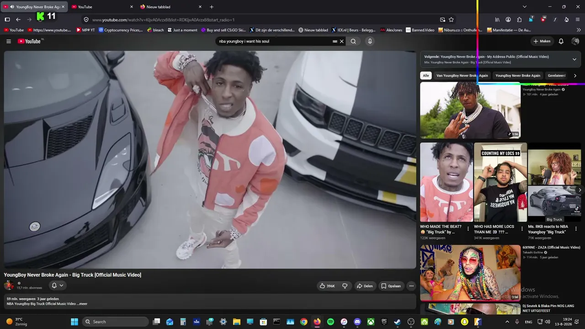The width and height of the screenshot is (585, 329).
Task: Close the second YouTube tab
Action: point(132,7)
